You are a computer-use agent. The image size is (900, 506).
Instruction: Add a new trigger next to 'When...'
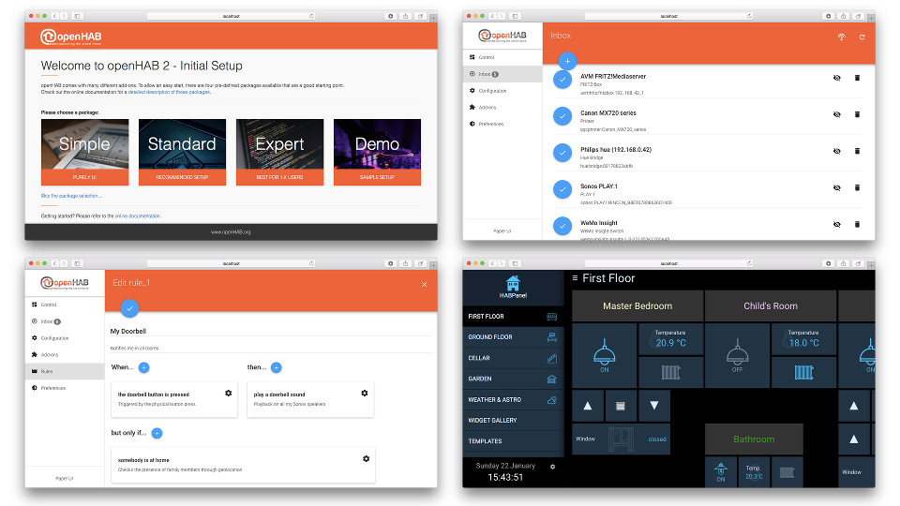[x=143, y=368]
